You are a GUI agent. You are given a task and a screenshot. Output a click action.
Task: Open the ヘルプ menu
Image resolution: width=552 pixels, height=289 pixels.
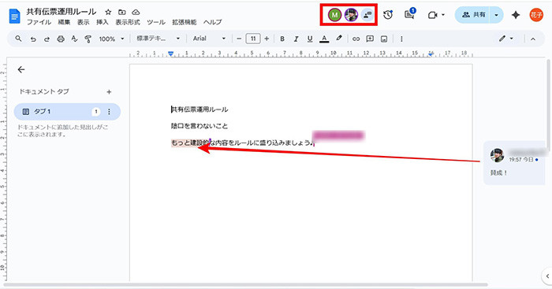tap(213, 22)
